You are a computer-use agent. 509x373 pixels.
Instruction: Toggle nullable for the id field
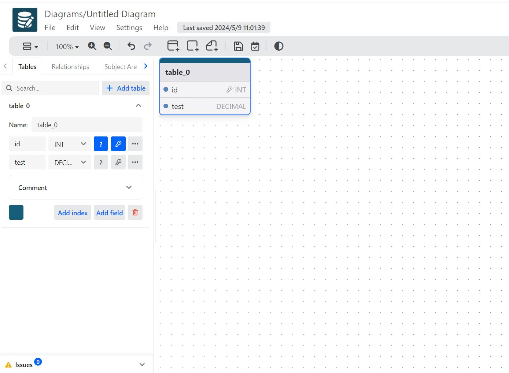[101, 144]
